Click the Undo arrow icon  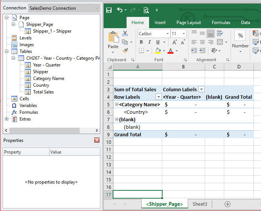point(120,10)
